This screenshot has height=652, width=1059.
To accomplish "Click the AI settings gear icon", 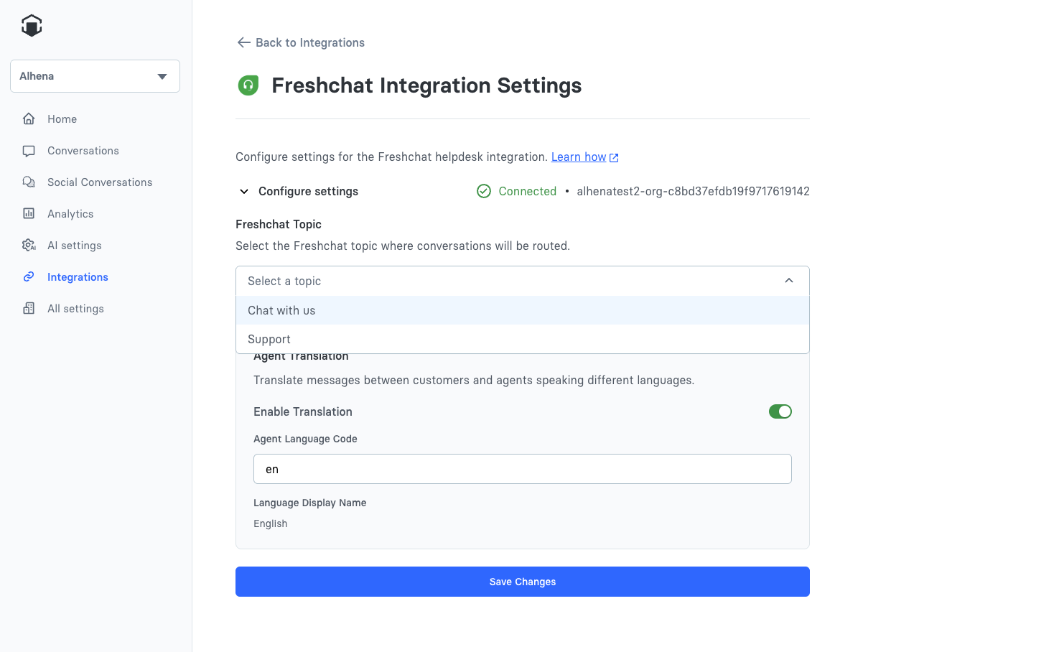I will click(29, 246).
